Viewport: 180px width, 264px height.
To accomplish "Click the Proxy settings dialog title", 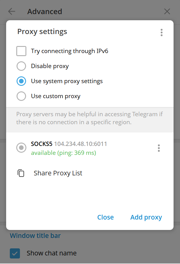I will point(42,31).
